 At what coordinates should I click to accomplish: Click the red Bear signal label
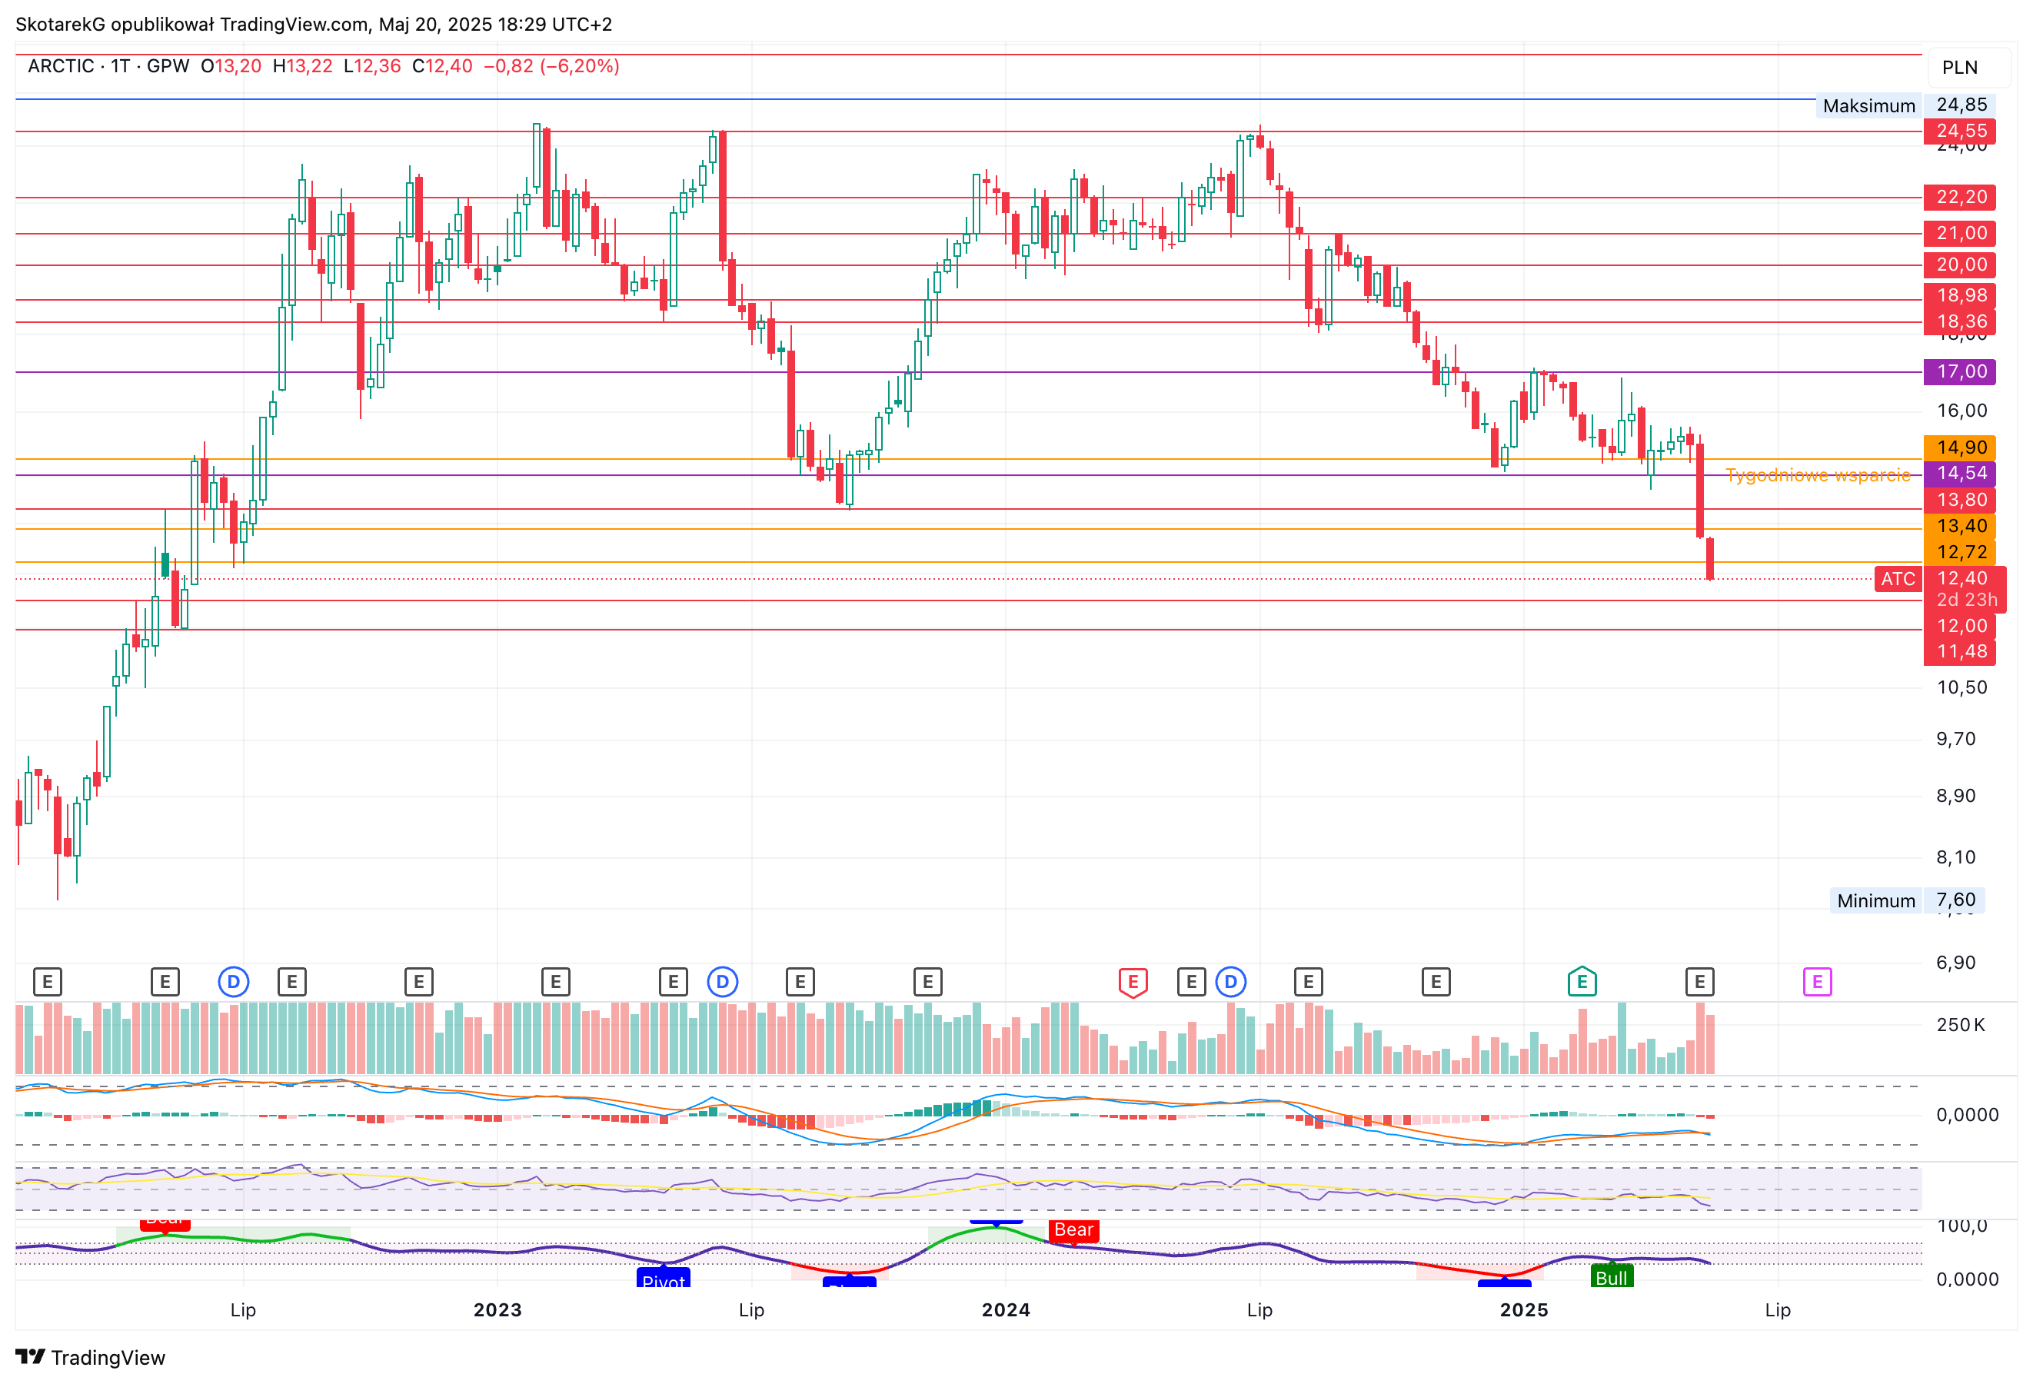click(1073, 1230)
